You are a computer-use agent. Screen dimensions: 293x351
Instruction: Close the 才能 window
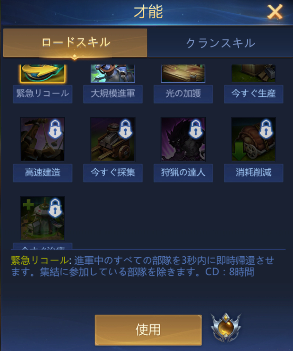(x=275, y=12)
